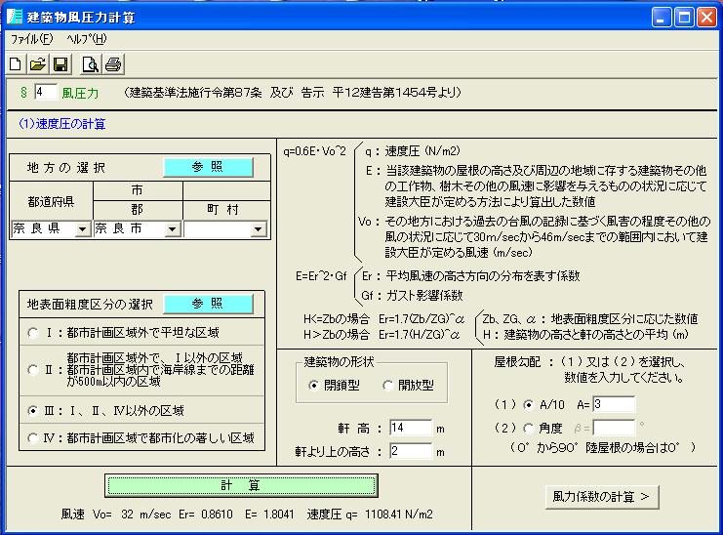This screenshot has width=723, height=535.
Task: Open the ヘルプ(H) menu
Action: 86,40
